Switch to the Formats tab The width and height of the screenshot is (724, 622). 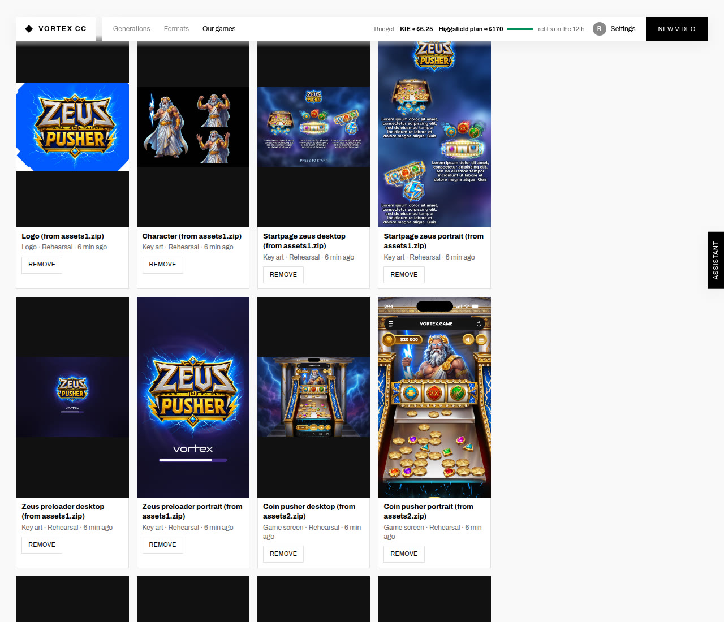tap(176, 29)
